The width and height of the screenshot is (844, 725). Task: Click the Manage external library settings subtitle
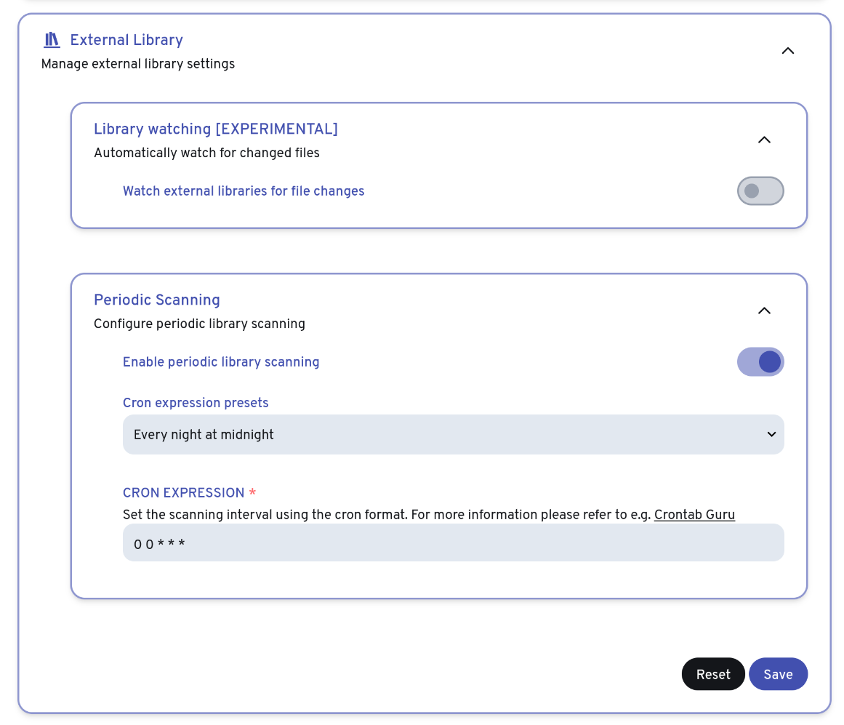[x=138, y=64]
